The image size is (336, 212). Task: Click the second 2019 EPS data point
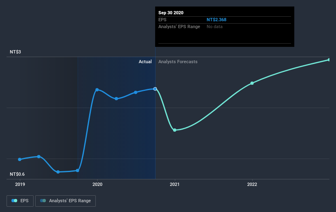coord(39,157)
